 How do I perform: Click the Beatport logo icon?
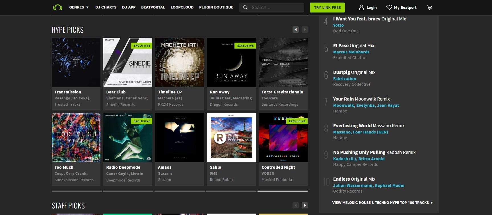tap(58, 7)
